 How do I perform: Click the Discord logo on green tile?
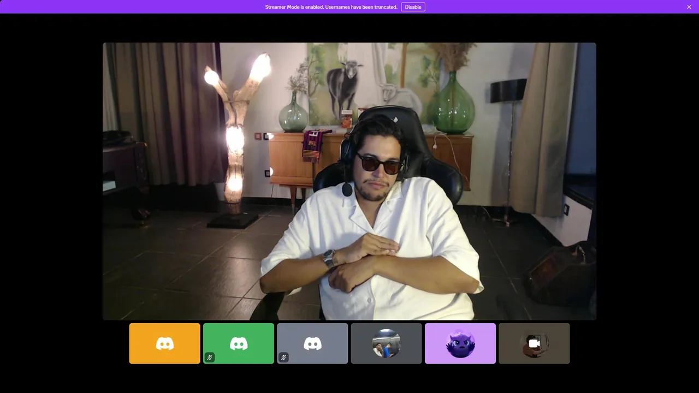click(x=239, y=343)
